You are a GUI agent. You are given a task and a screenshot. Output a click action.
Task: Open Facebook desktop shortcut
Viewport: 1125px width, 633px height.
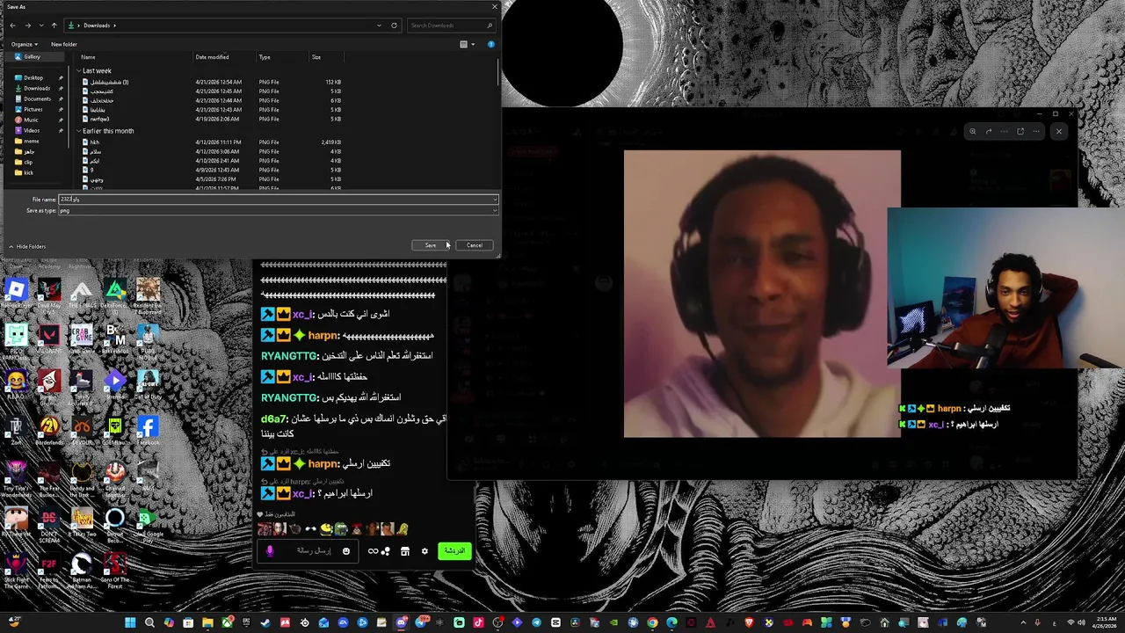pos(148,430)
